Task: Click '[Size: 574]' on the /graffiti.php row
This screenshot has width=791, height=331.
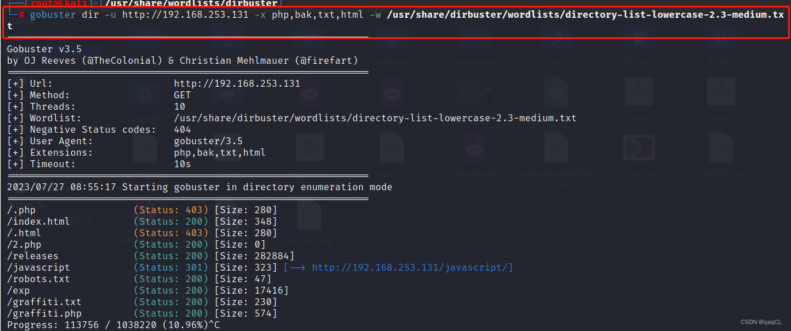Action: coord(246,313)
